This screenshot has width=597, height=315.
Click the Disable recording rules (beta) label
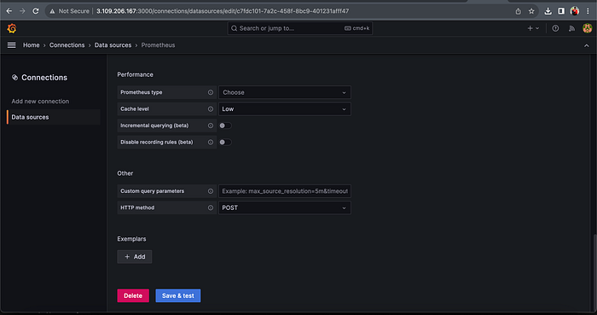pyautogui.click(x=157, y=142)
